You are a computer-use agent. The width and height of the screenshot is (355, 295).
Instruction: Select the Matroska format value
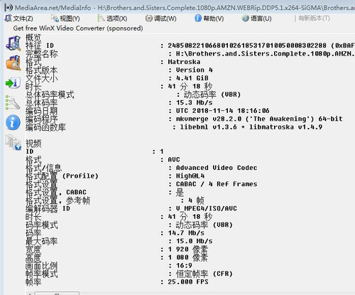[184, 62]
